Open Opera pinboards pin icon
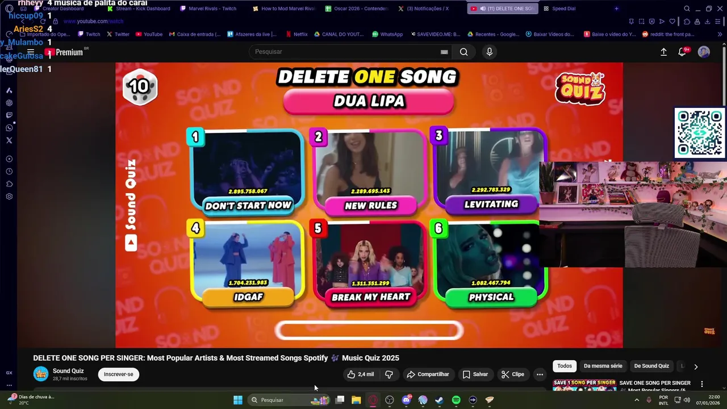727x409 pixels. [631, 22]
